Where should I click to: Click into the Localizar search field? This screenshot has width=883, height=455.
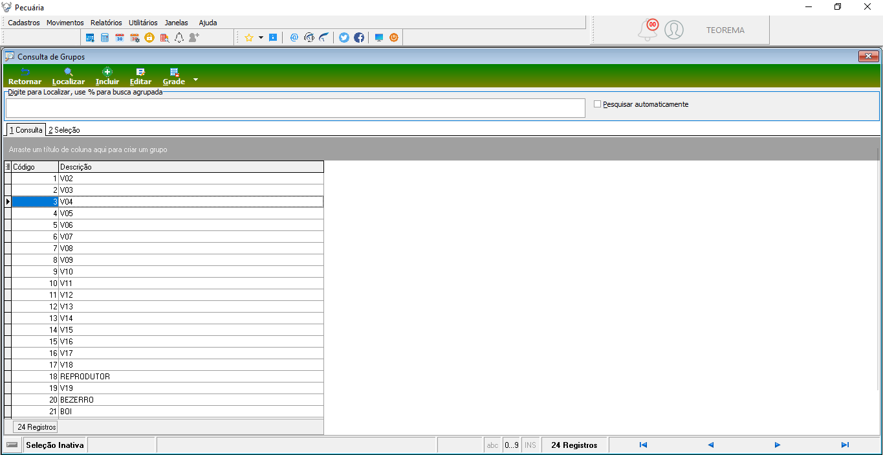pyautogui.click(x=296, y=108)
